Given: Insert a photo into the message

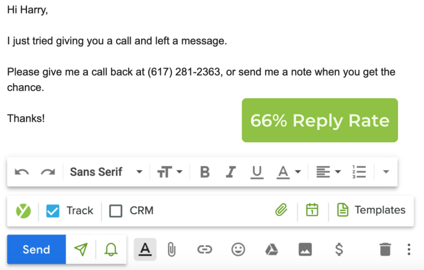Looking at the screenshot, I should point(305,249).
